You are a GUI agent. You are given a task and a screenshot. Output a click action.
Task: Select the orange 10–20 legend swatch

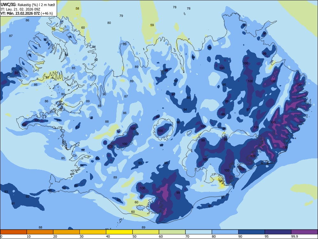40,232
